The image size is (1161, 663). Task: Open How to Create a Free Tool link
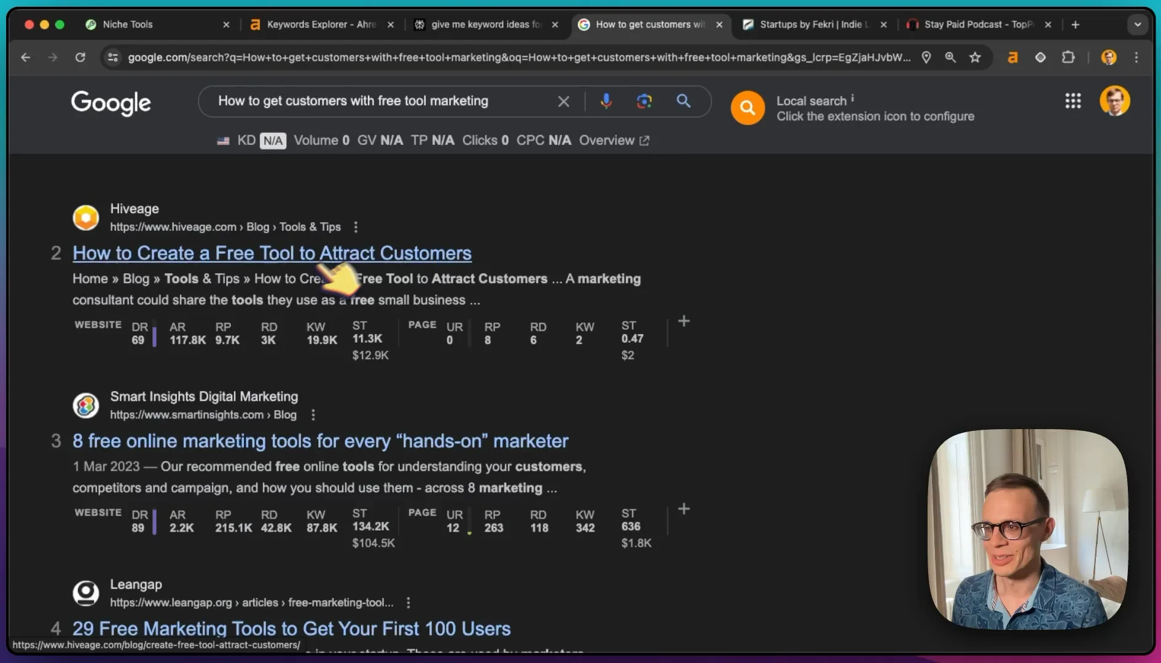pyautogui.click(x=272, y=254)
